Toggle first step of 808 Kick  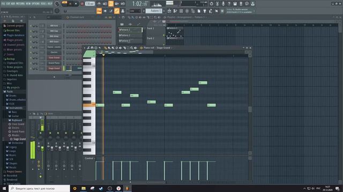(68, 26)
